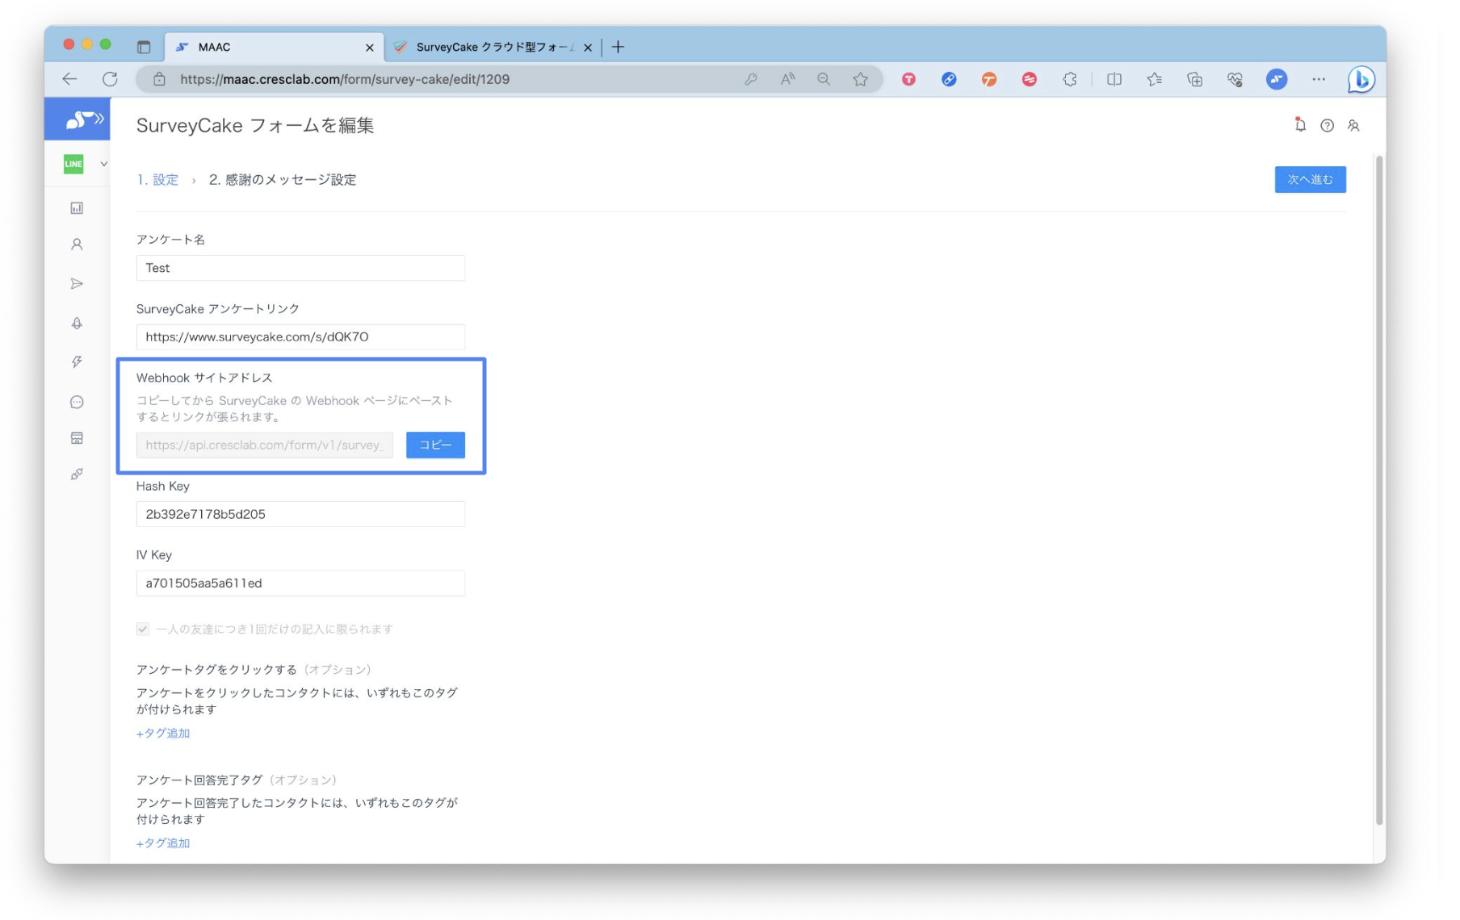Click +タグ追加 under アンケートタグをクリックする
Image resolution: width=1460 pixels, height=920 pixels.
(x=163, y=733)
